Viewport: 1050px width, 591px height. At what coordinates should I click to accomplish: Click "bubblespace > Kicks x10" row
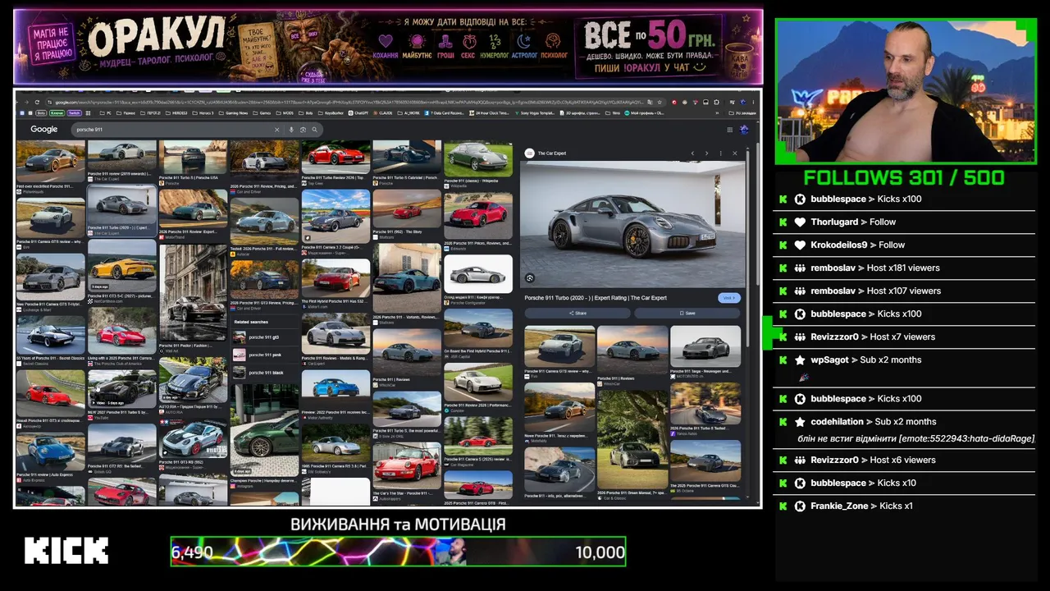[x=904, y=483]
